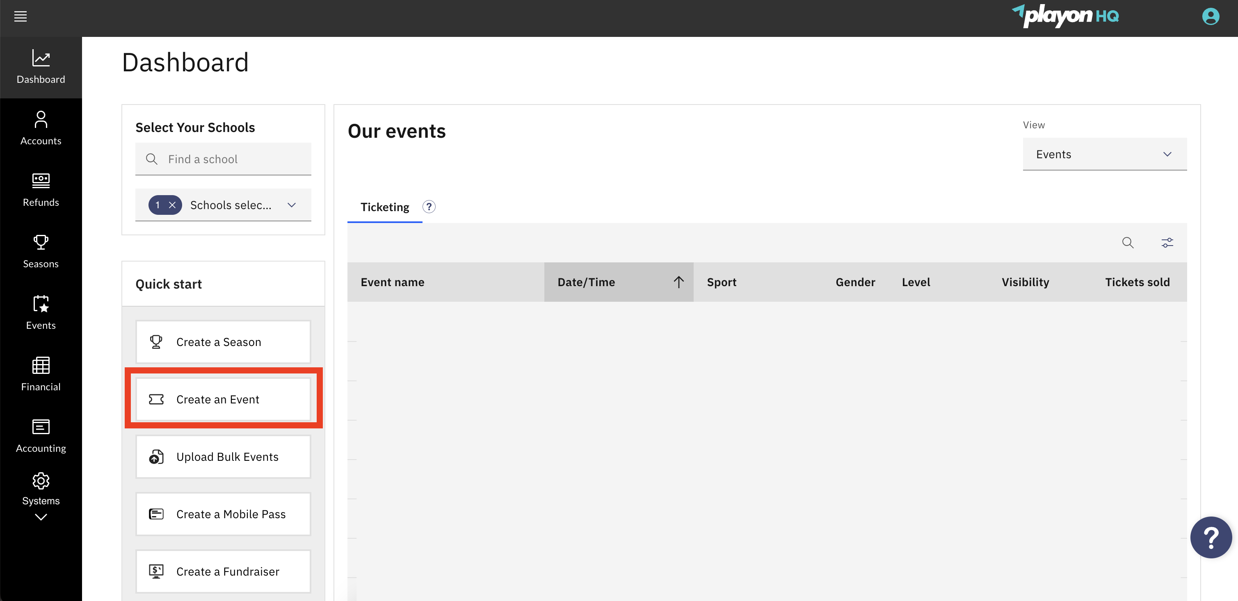Open Accounting in sidebar
This screenshot has width=1238, height=601.
(41, 436)
